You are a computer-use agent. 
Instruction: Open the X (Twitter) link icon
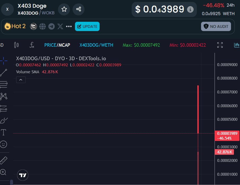(60, 26)
